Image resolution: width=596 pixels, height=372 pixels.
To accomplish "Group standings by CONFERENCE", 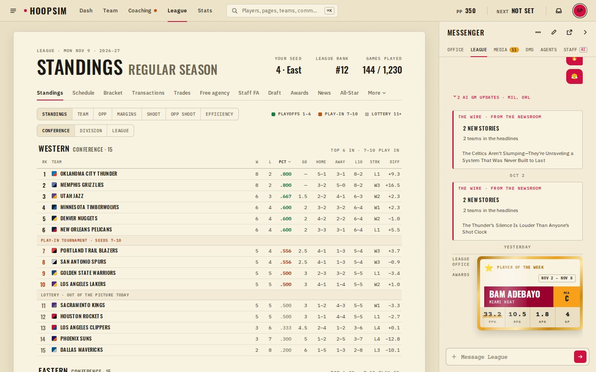I will pyautogui.click(x=56, y=131).
